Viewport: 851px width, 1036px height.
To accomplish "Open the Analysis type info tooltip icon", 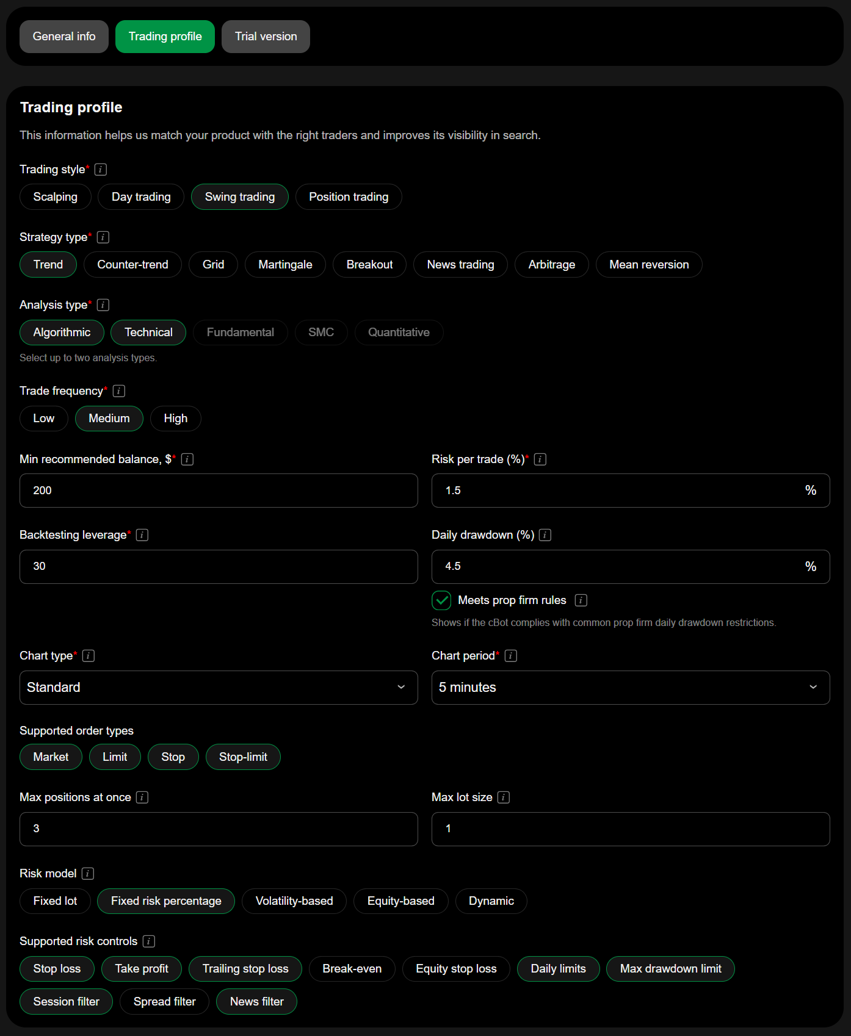I will click(x=103, y=305).
